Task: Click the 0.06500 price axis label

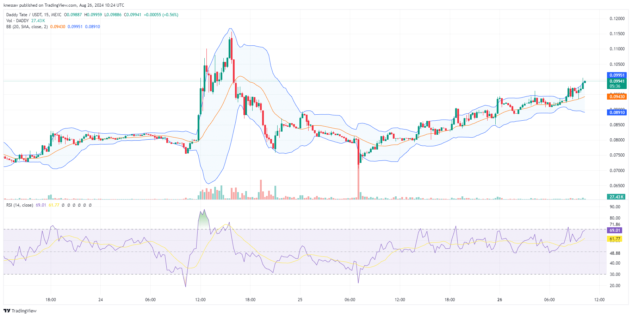Action: click(x=617, y=186)
